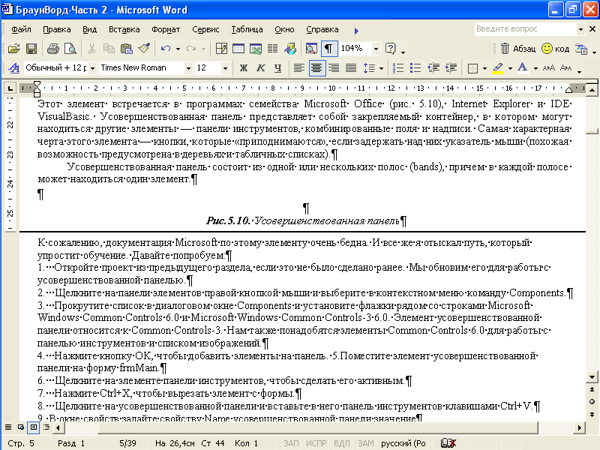Screen dimensions: 600x450
Task: Toggle align left
Action: click(x=298, y=68)
